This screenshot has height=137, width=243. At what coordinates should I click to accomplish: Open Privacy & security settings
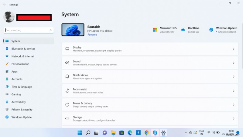[x=29, y=110]
